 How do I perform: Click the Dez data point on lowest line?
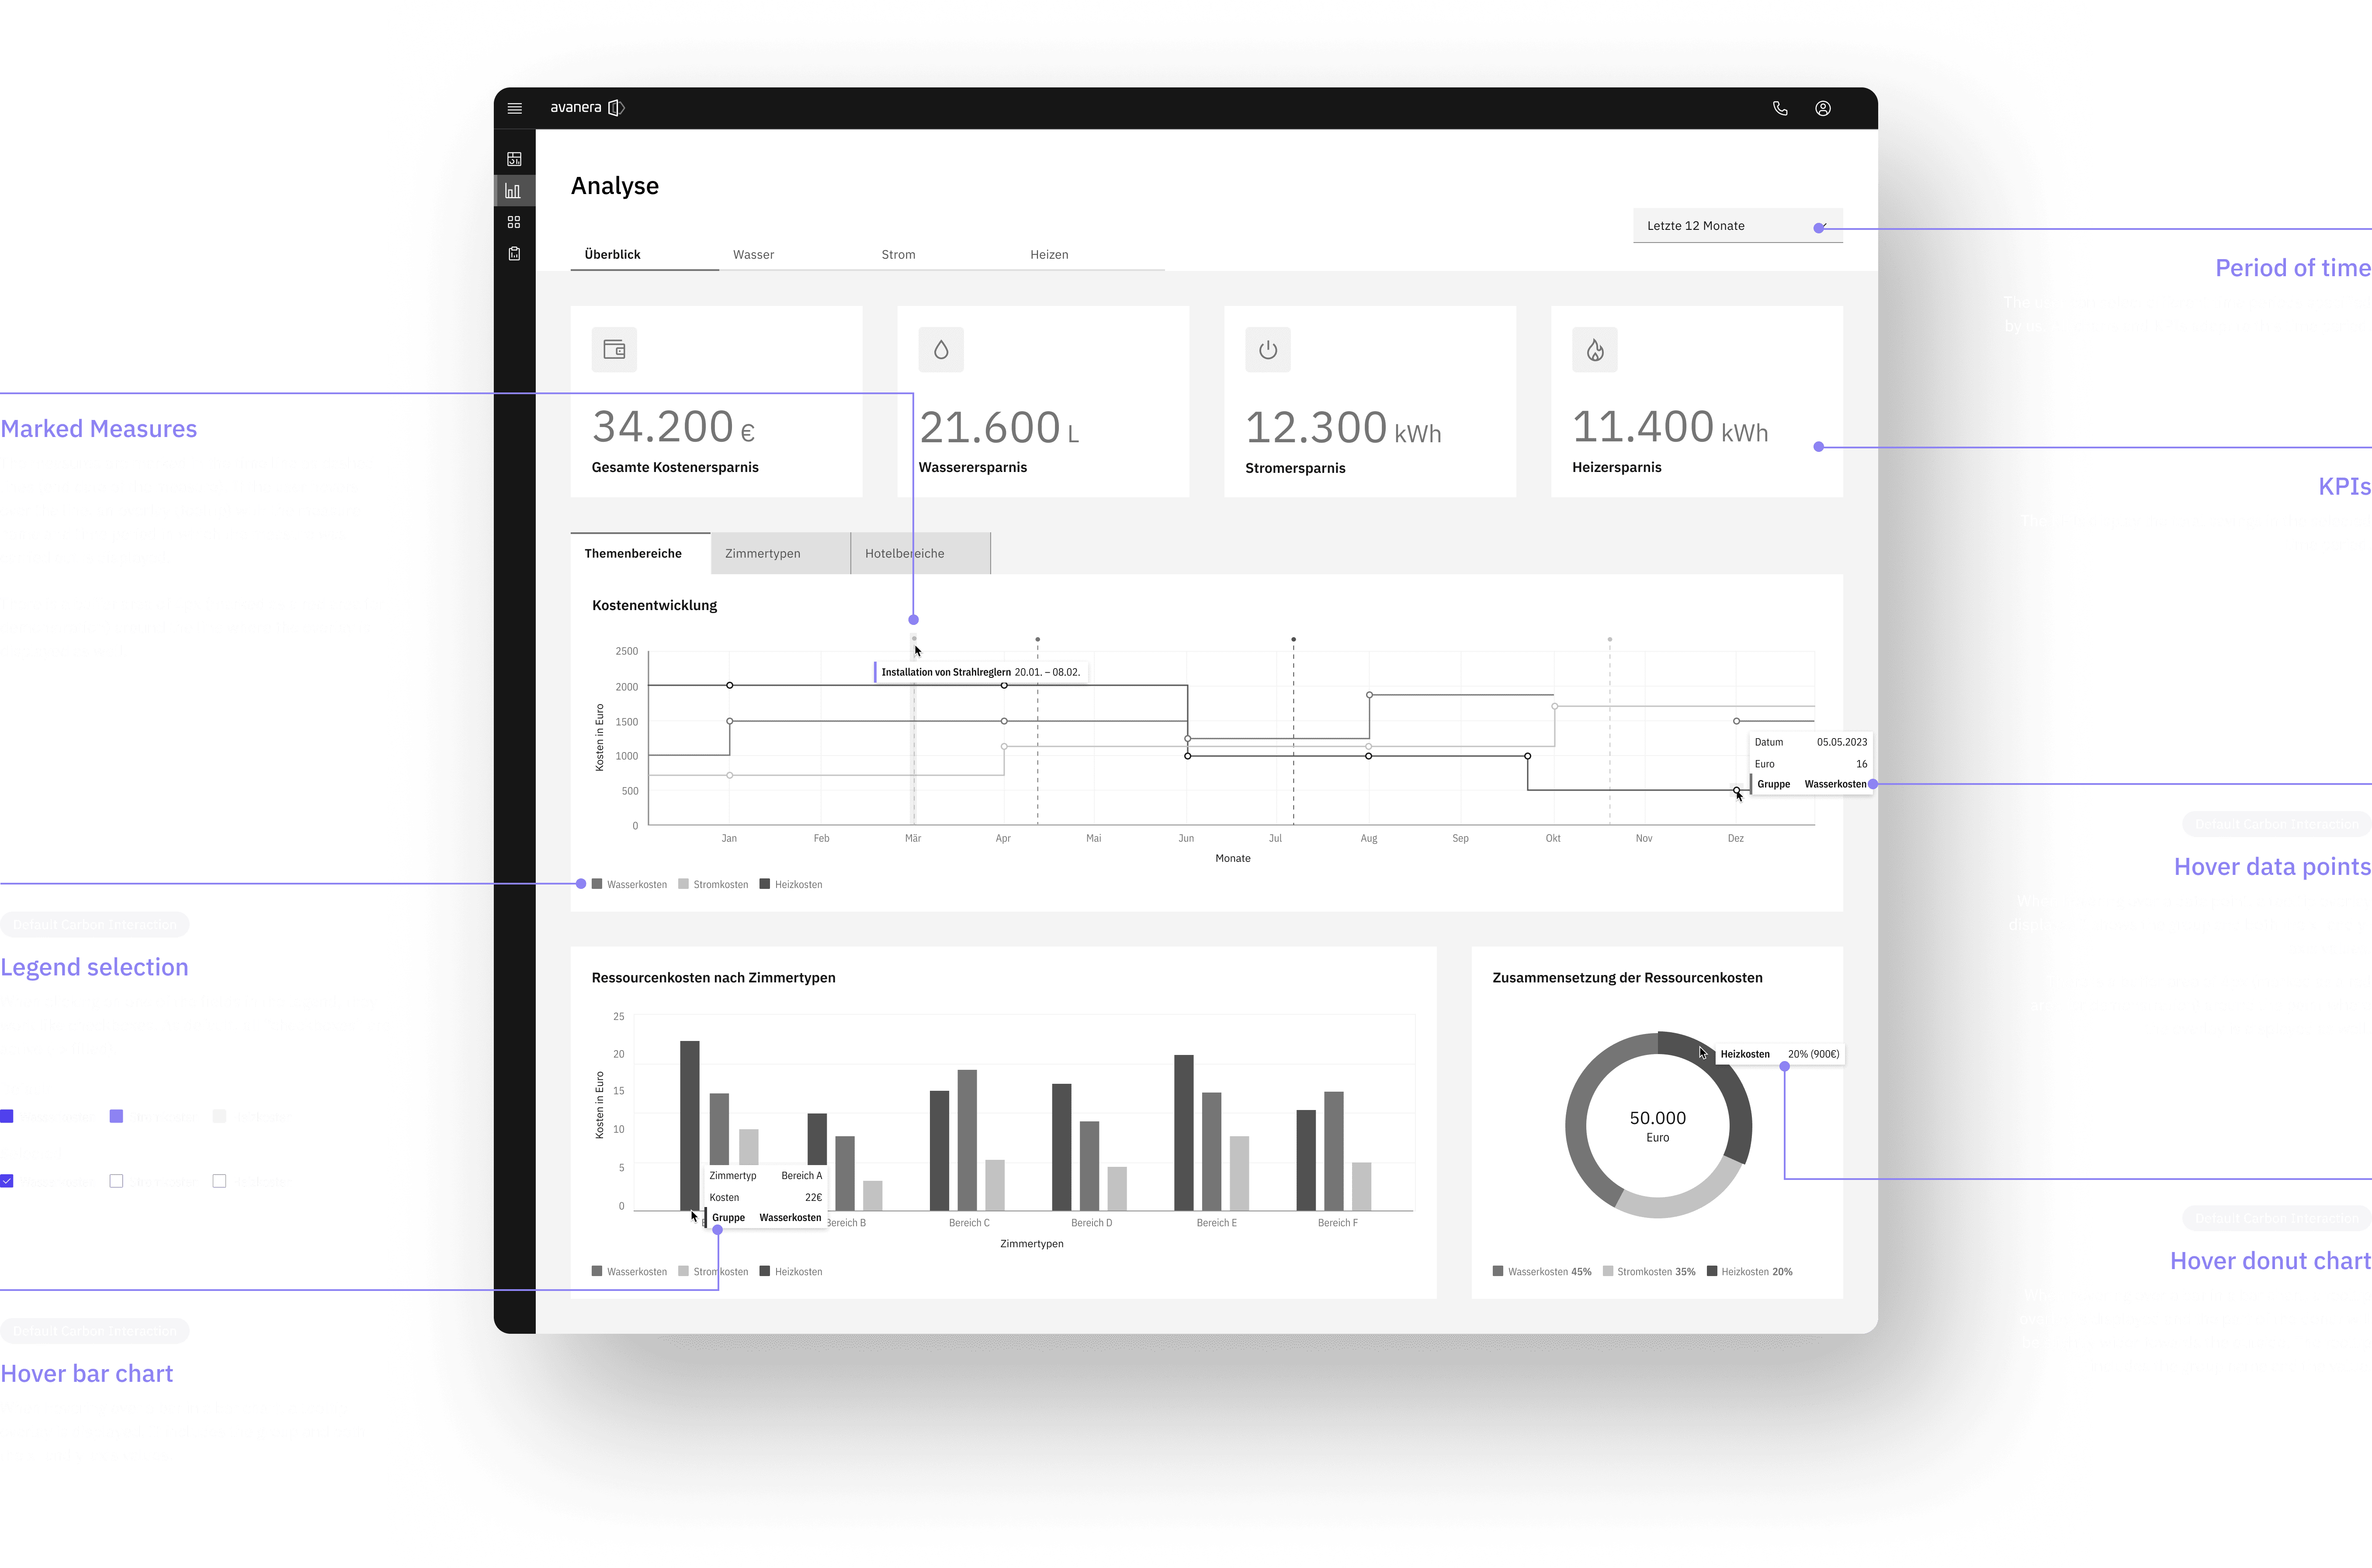[1736, 790]
